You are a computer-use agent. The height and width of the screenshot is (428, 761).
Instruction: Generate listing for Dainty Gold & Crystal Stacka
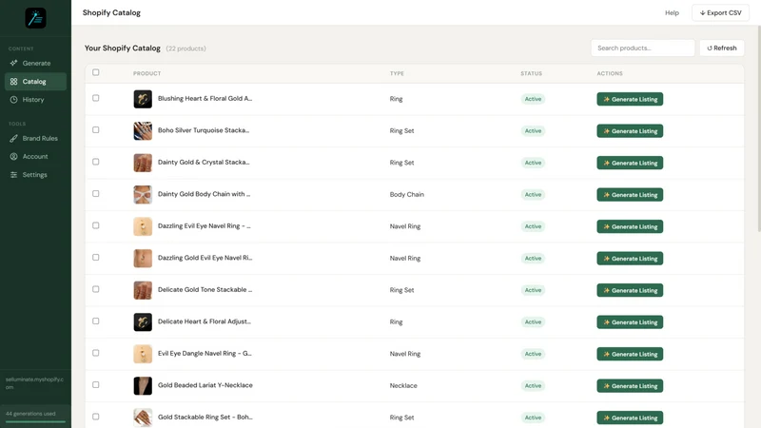tap(630, 163)
